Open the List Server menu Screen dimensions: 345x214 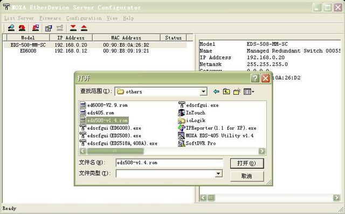pos(19,18)
